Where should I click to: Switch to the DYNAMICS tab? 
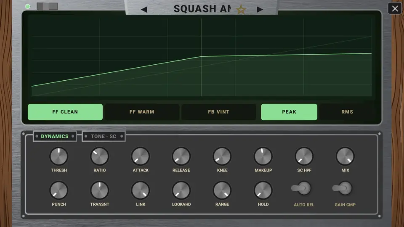pyautogui.click(x=55, y=136)
